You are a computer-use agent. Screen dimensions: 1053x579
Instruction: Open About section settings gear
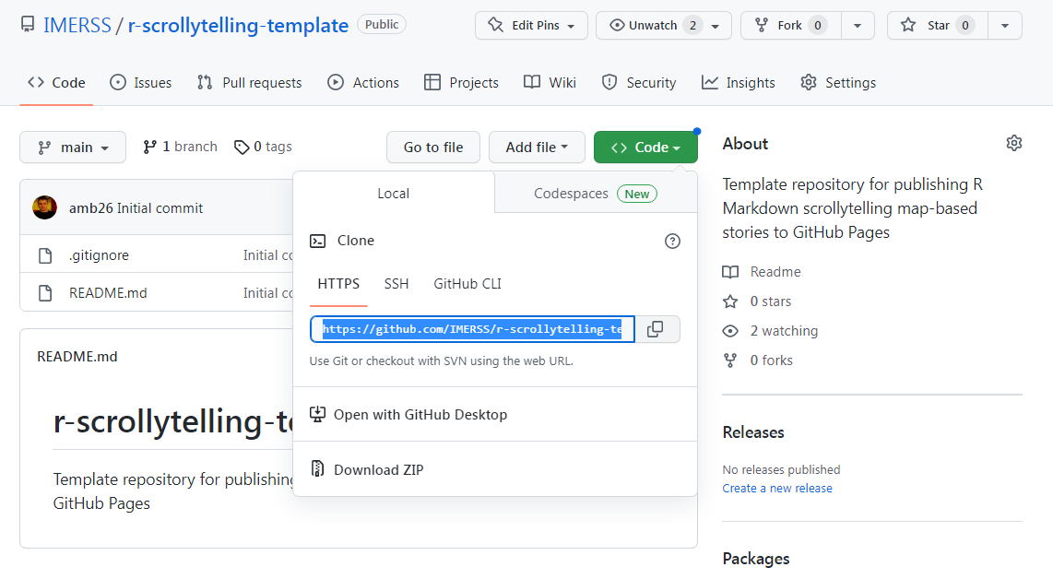point(1014,143)
